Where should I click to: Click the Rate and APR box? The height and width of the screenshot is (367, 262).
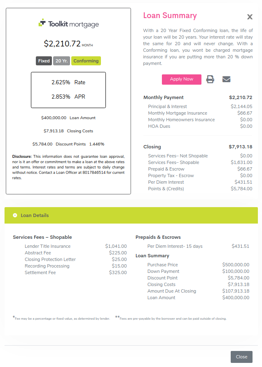68,90
